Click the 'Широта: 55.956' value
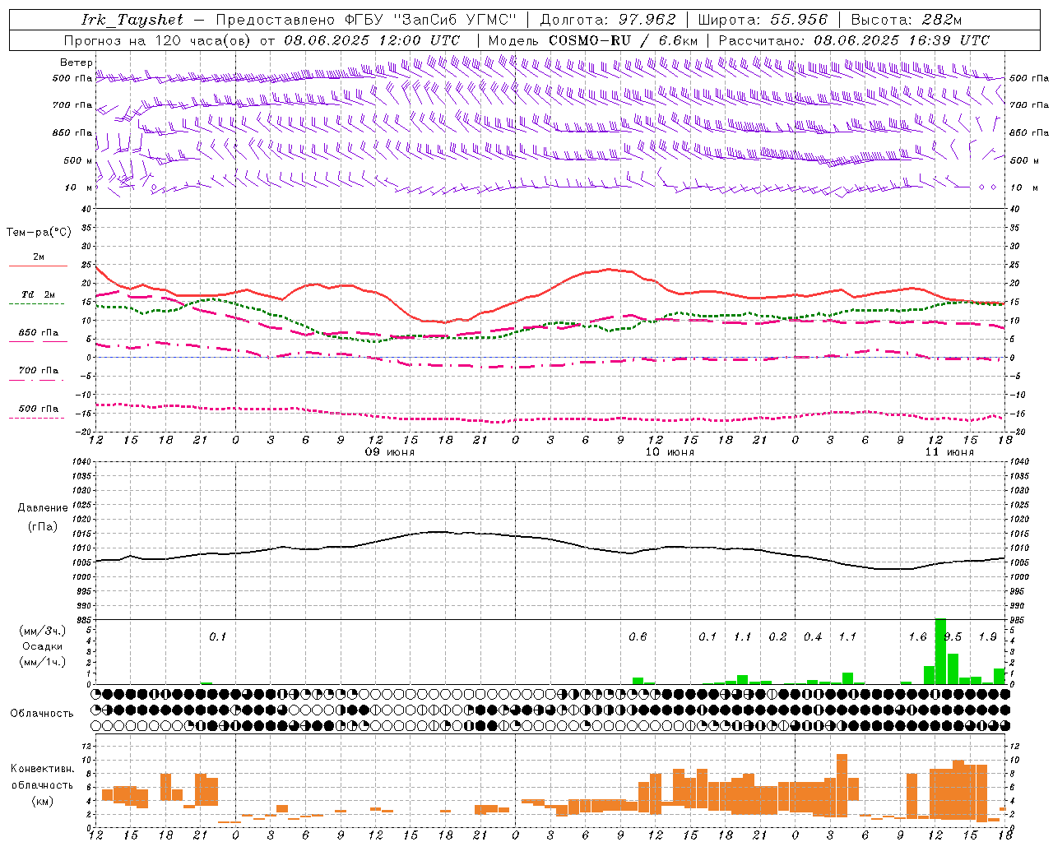 point(762,20)
